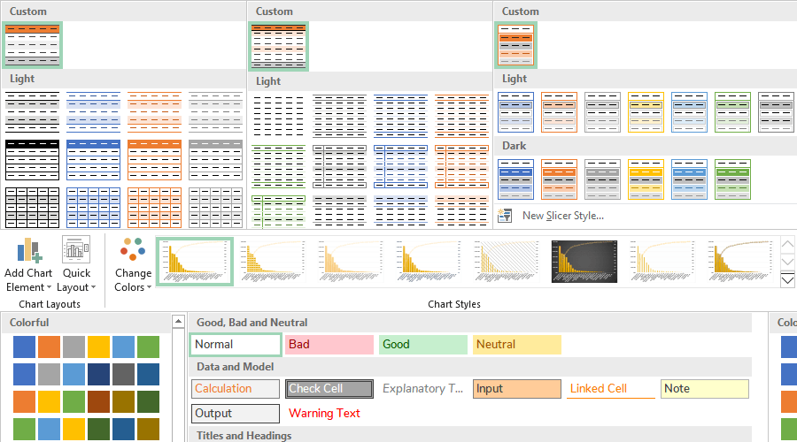The height and width of the screenshot is (442, 797).
Task: Pick the navy swatch in second row
Action: (98, 375)
